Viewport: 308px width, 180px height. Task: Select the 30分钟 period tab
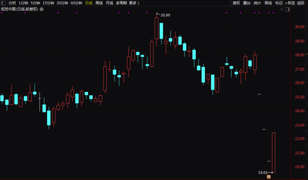pyautogui.click(x=62, y=3)
